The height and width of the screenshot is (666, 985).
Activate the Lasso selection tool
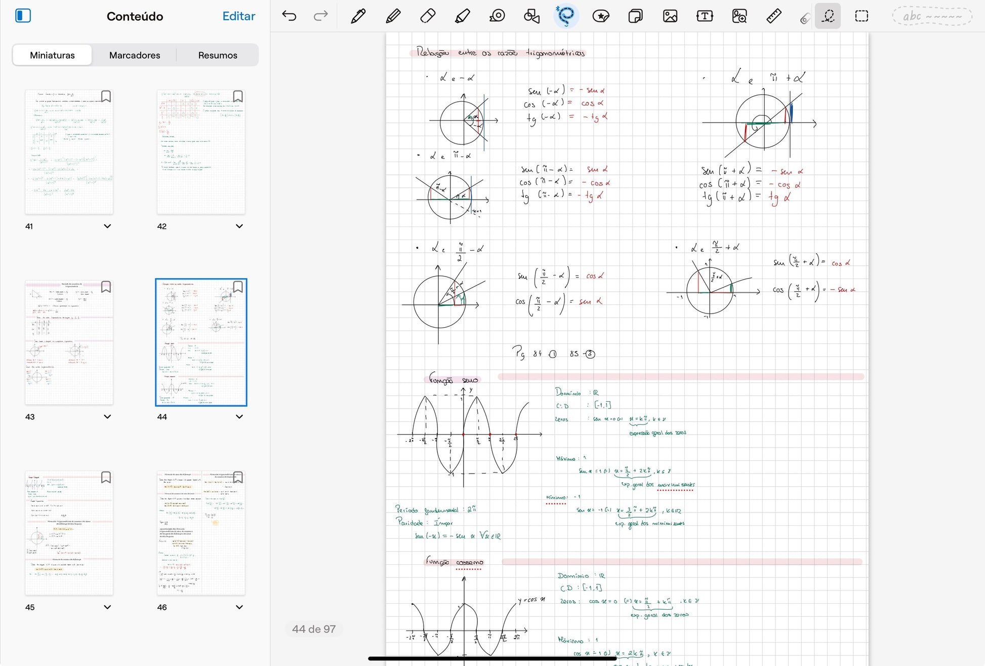(x=566, y=16)
